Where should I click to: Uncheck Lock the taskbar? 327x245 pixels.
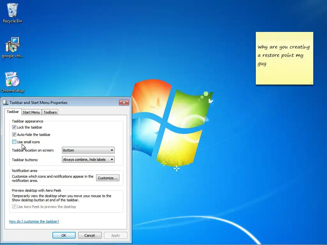click(14, 127)
